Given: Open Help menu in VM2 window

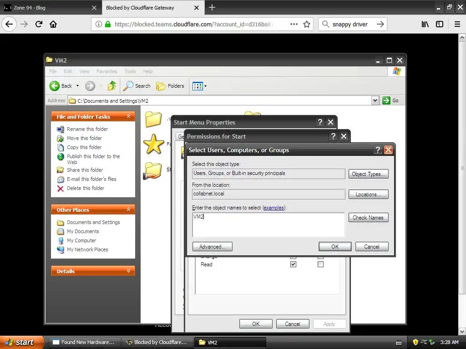Looking at the screenshot, I should coord(148,71).
